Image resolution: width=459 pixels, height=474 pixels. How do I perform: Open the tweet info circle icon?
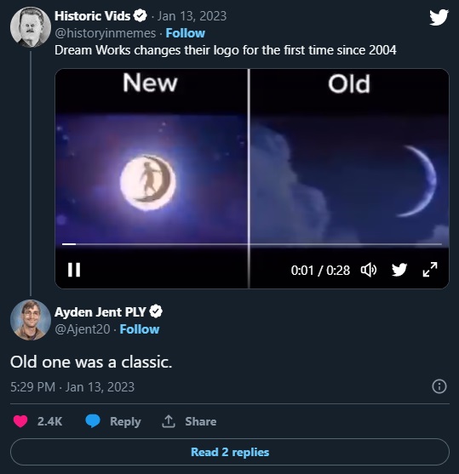tap(439, 386)
